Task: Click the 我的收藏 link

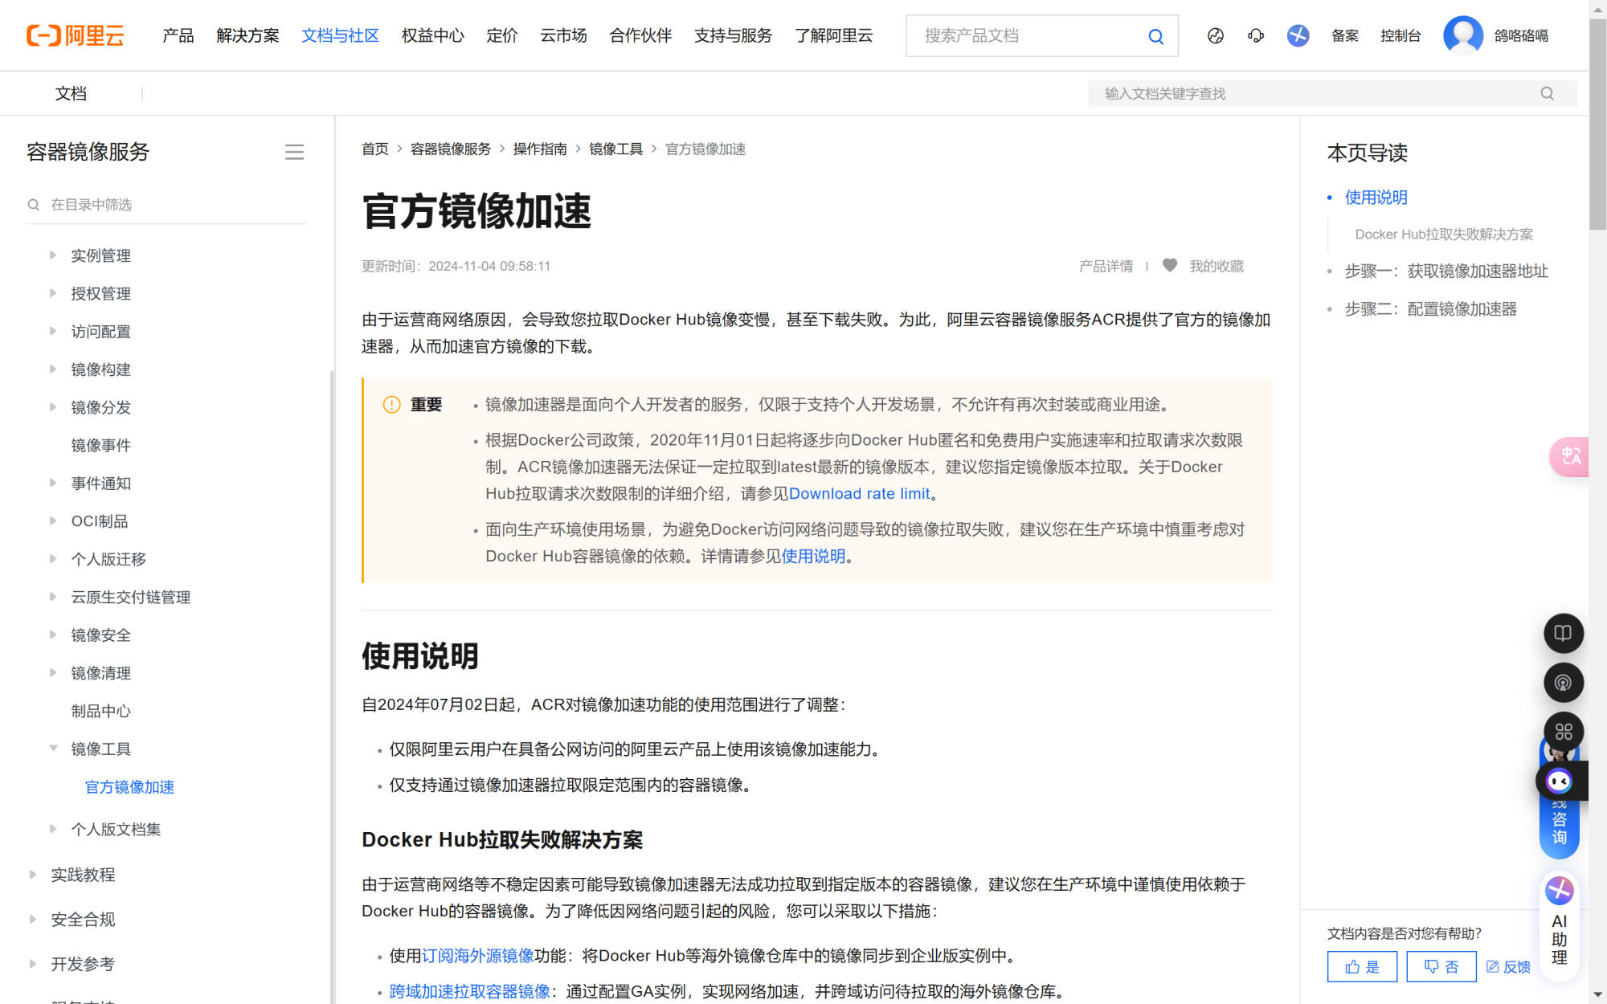Action: click(x=1216, y=266)
